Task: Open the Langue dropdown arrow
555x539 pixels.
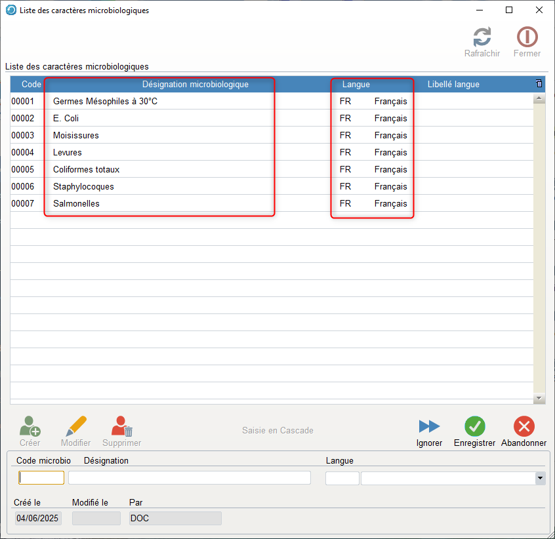Action: coord(540,478)
